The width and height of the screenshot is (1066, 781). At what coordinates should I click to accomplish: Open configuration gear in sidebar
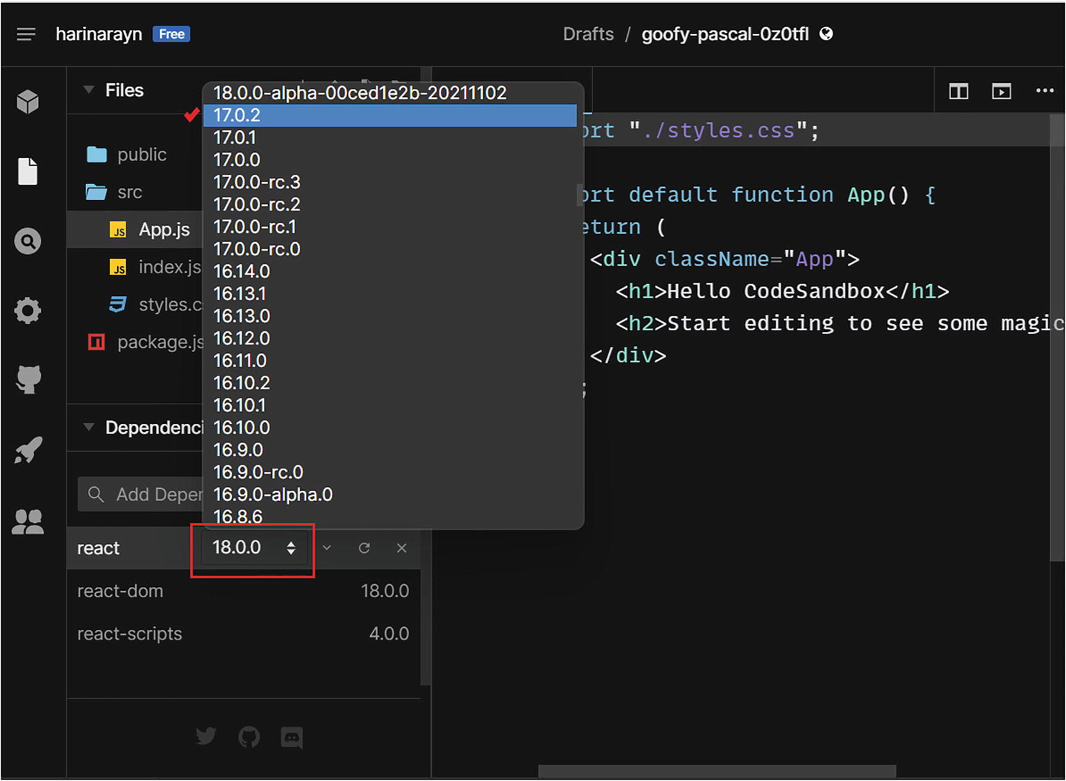click(x=28, y=310)
